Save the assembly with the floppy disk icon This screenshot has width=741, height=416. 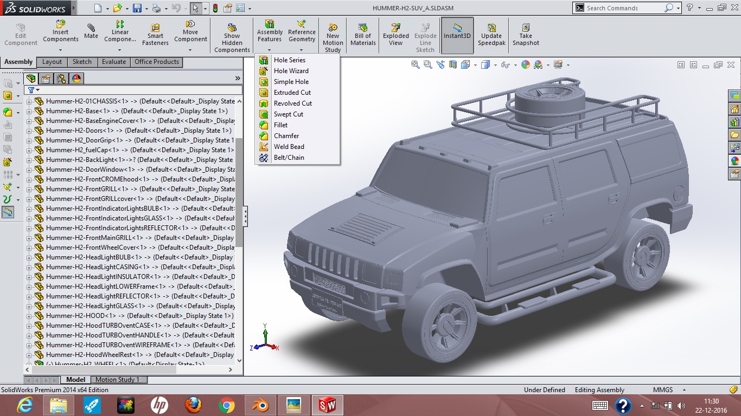click(137, 8)
